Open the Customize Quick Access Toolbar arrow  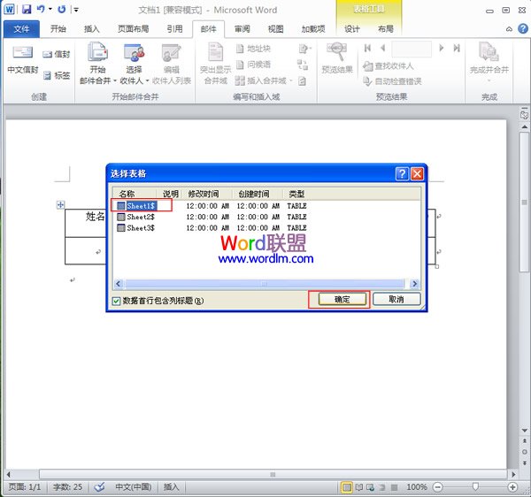[76, 10]
